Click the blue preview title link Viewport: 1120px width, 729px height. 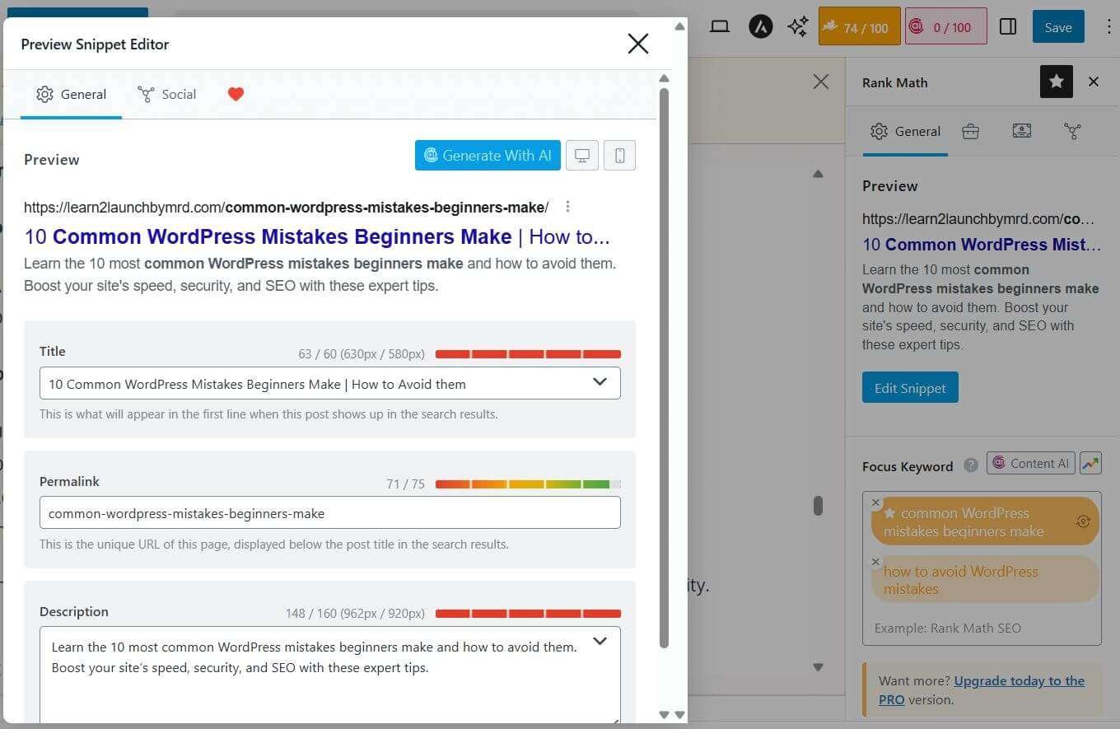pos(317,237)
